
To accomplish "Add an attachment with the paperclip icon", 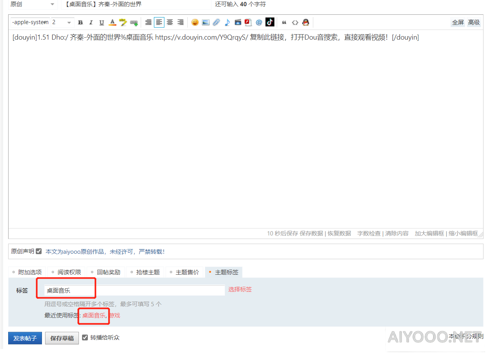I will [x=216, y=23].
